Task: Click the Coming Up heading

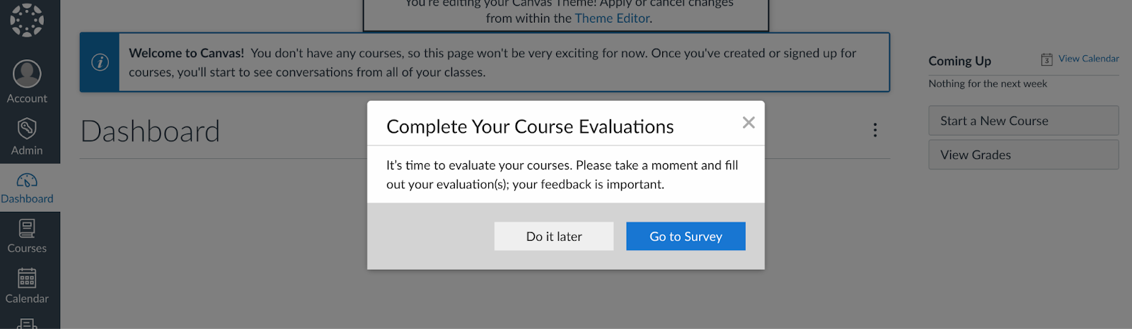Action: coord(959,61)
